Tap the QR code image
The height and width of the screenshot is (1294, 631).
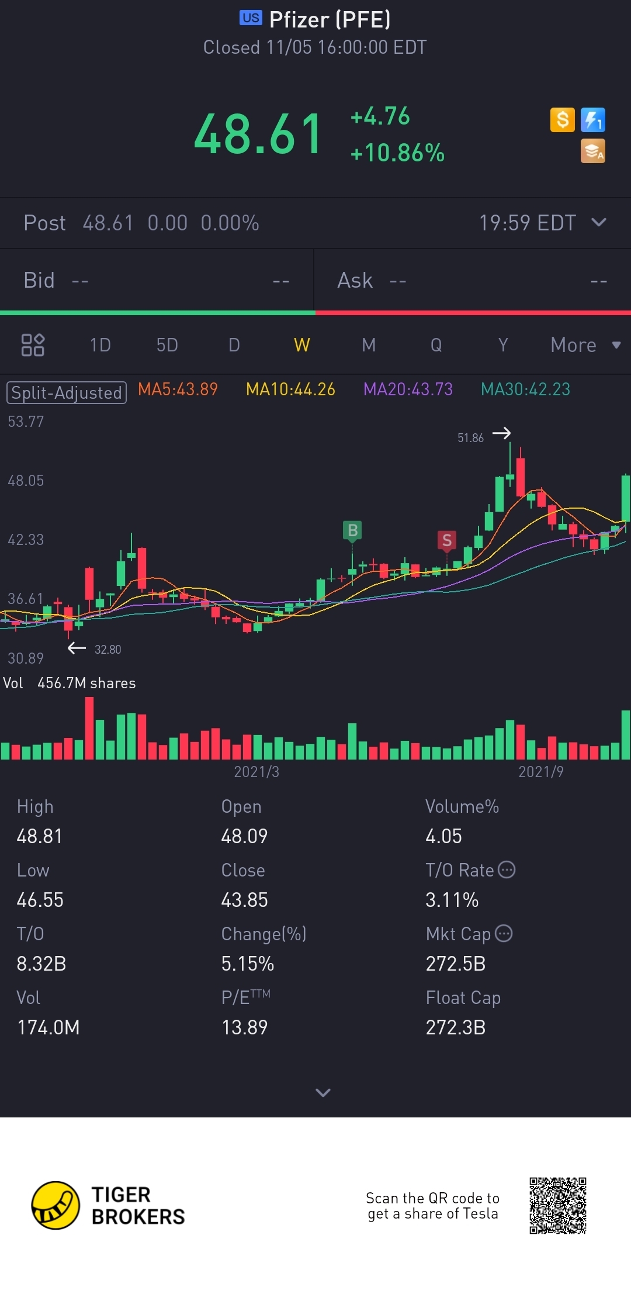pyautogui.click(x=557, y=1206)
